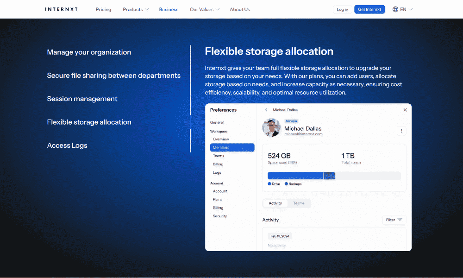Viewport: 463px width, 278px height.
Task: Click the Drive legend dot
Action: click(269, 184)
